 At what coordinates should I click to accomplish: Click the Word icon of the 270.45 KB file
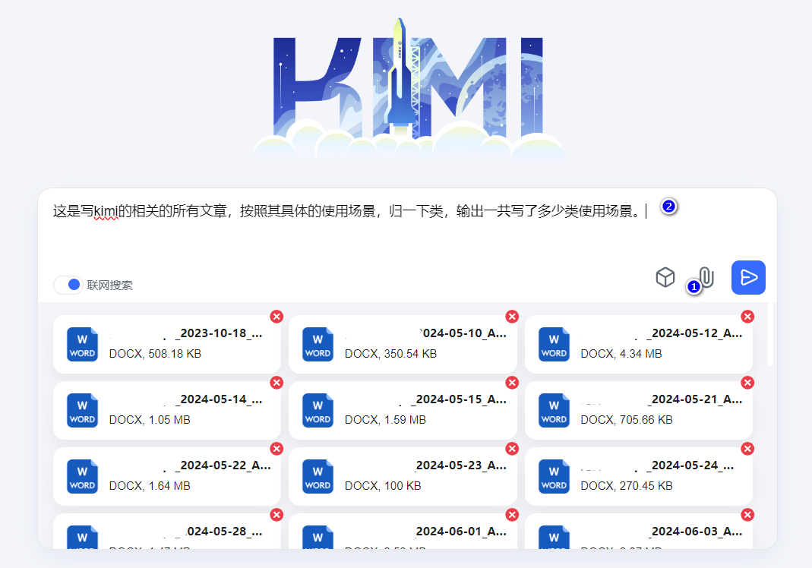[x=554, y=476]
